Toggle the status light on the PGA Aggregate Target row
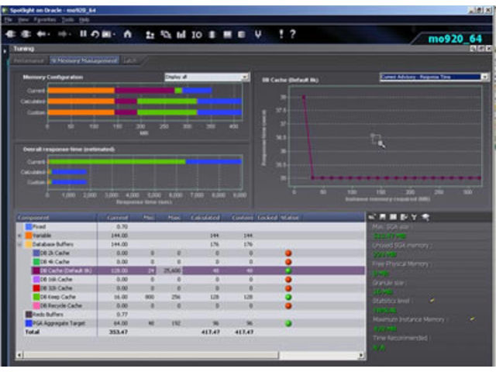This screenshot has height=372, width=496. (288, 322)
